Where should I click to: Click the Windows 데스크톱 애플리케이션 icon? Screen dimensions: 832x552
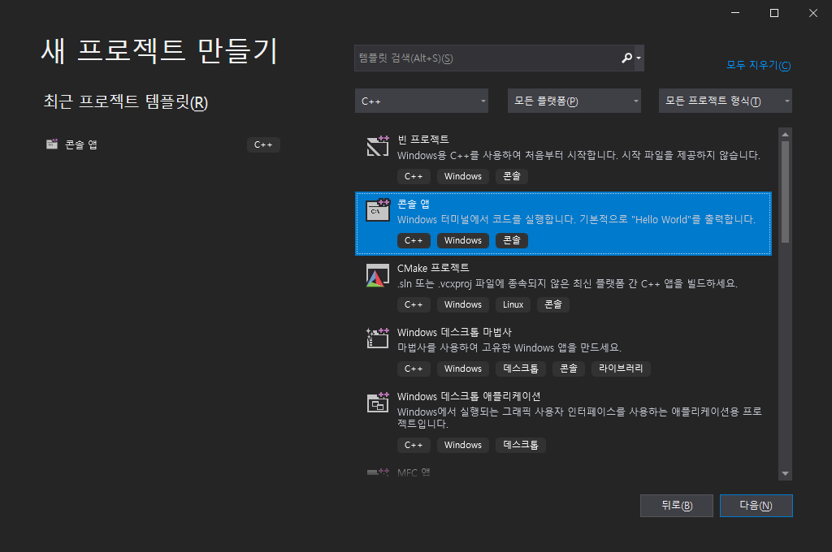click(x=378, y=403)
